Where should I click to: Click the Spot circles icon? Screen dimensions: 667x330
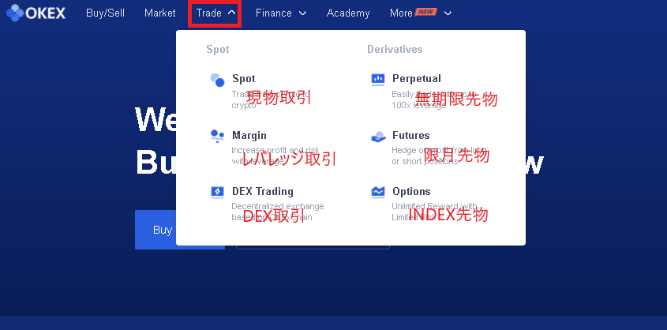click(217, 80)
